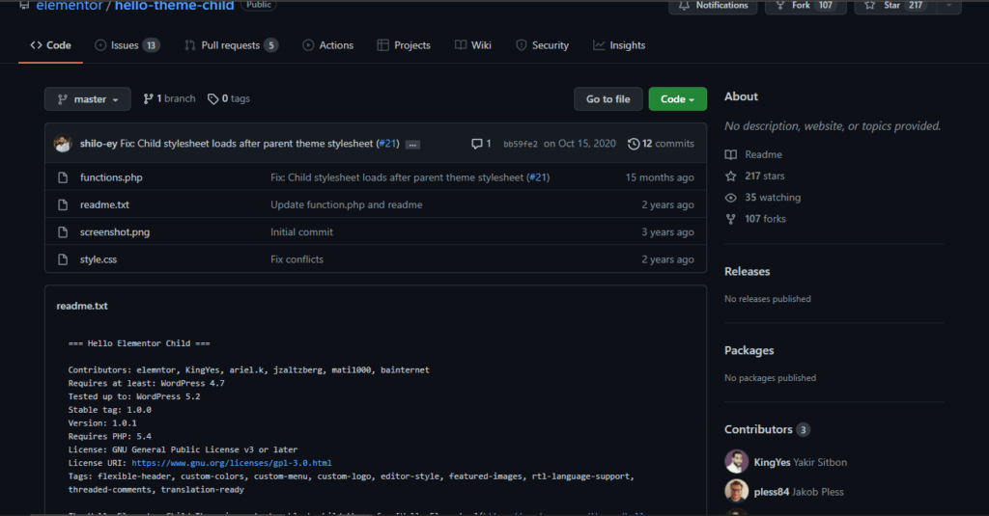
Task: Open the readme.txt file in file list
Action: [104, 204]
